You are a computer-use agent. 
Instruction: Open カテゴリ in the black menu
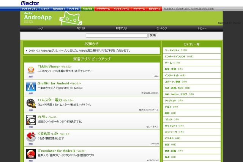click(x=81, y=29)
